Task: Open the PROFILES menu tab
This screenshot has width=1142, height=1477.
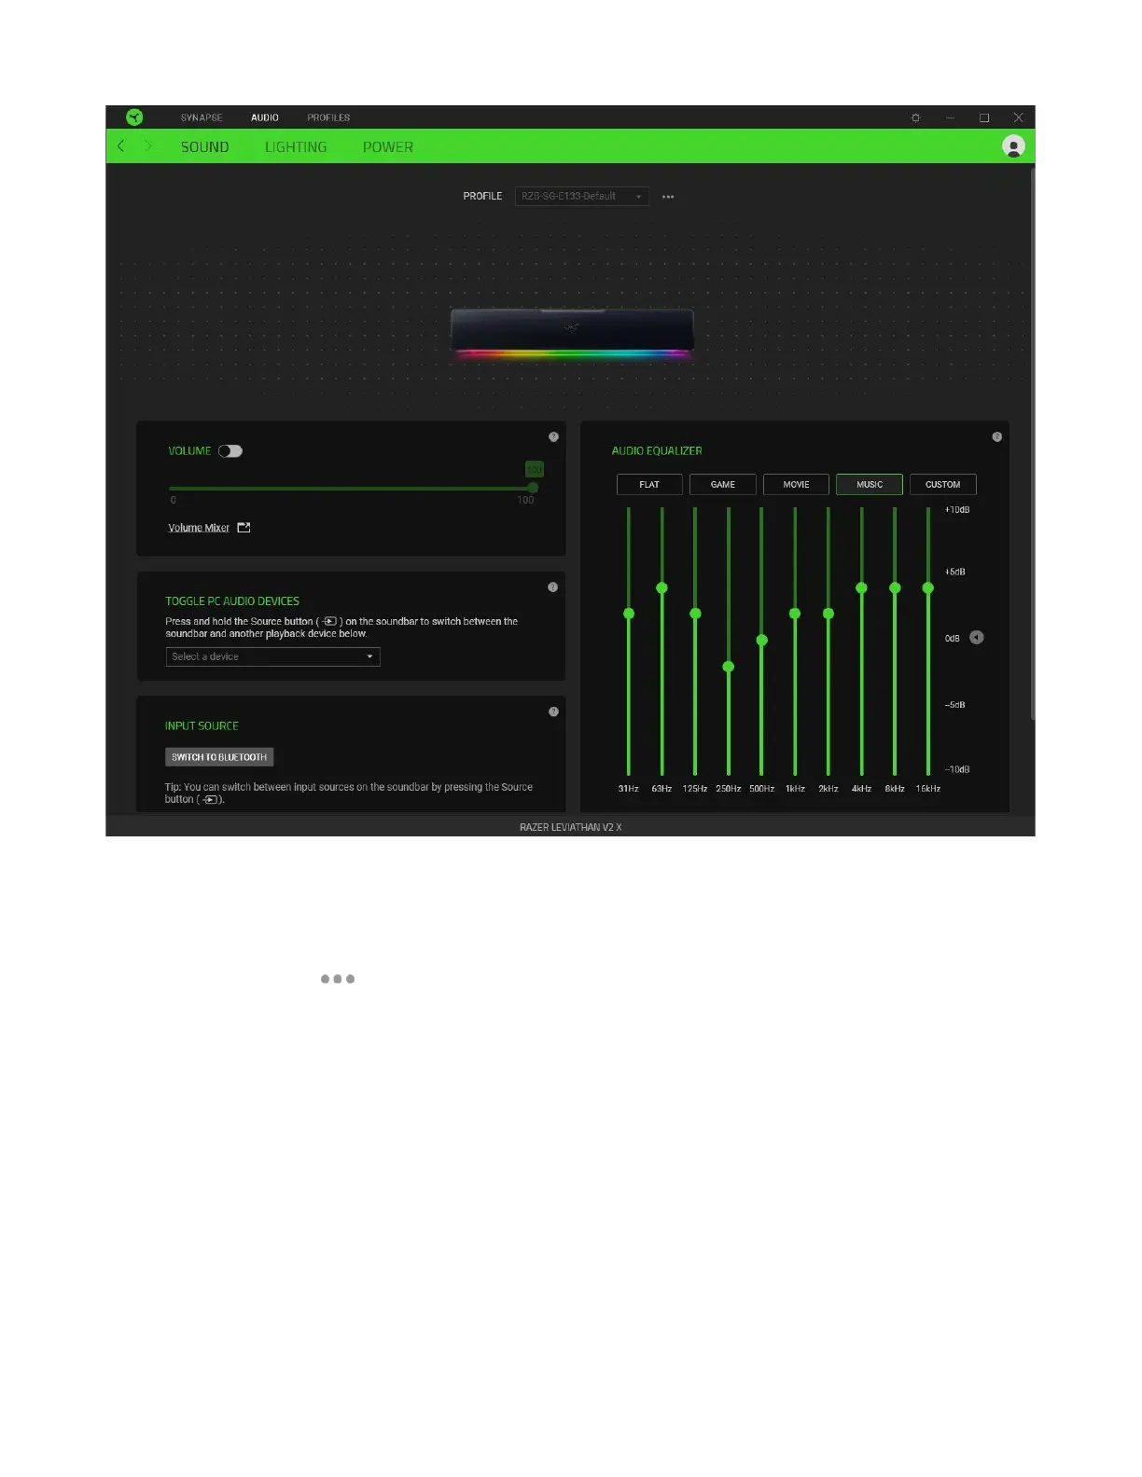Action: pyautogui.click(x=328, y=117)
